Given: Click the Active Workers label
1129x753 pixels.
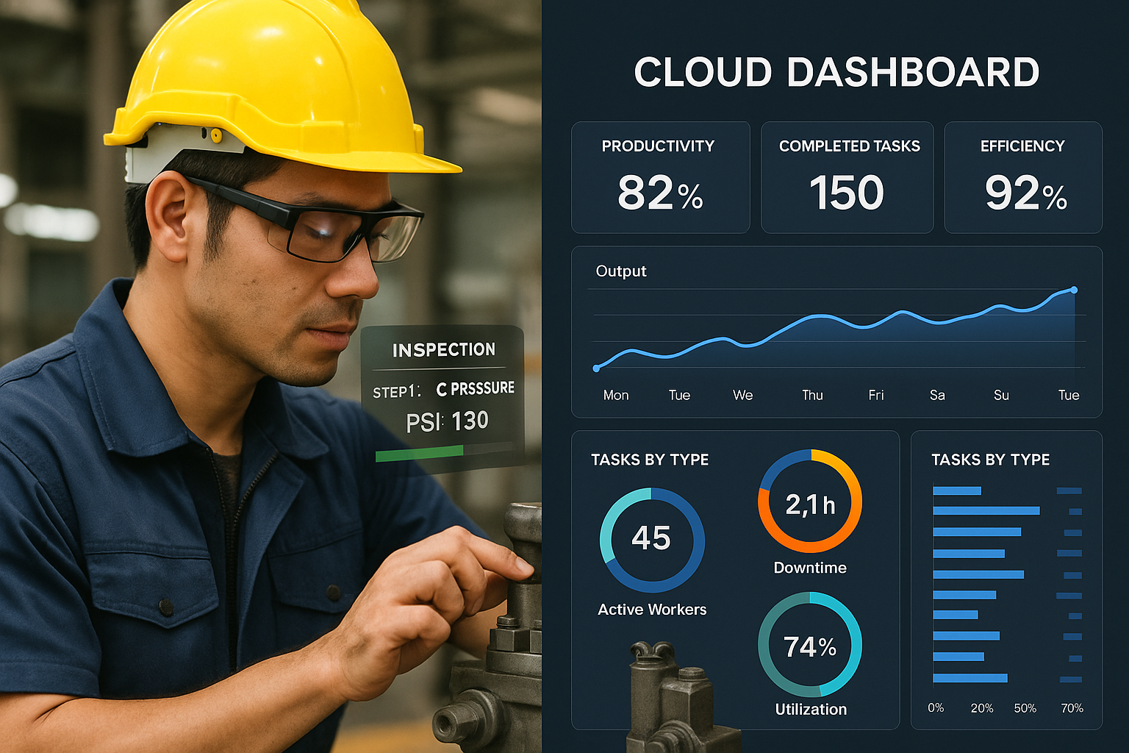Looking at the screenshot, I should coord(652,610).
